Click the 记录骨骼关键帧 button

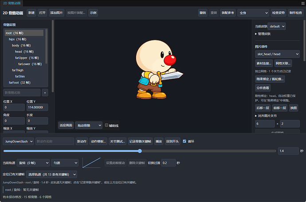click(x=140, y=141)
